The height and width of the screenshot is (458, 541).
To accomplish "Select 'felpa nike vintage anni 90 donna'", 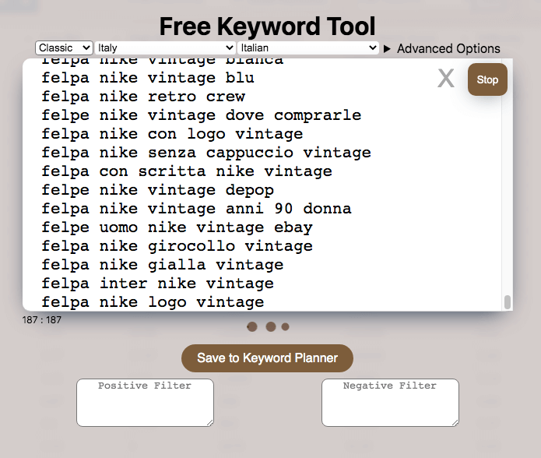I will [196, 209].
